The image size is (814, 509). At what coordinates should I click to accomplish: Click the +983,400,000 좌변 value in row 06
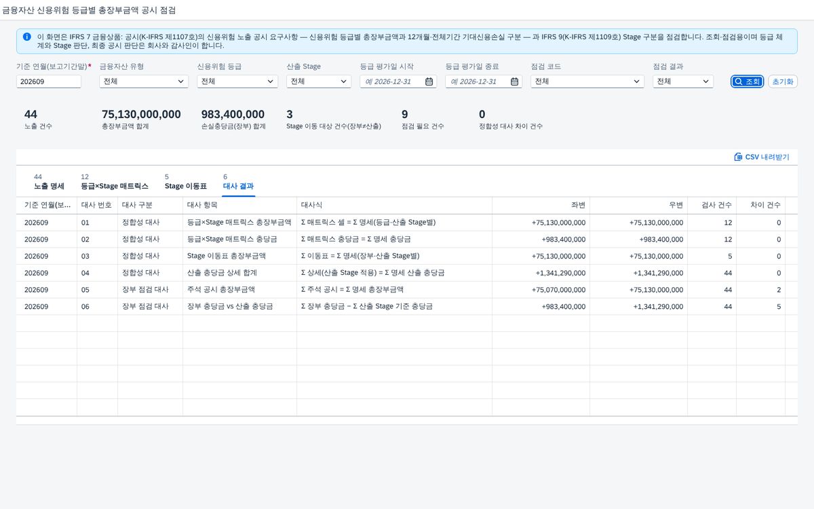(x=564, y=307)
